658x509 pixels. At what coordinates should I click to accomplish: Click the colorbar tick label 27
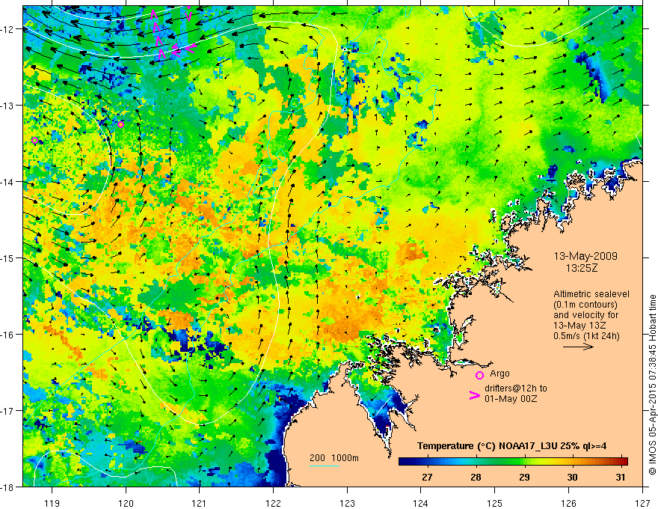tap(427, 477)
